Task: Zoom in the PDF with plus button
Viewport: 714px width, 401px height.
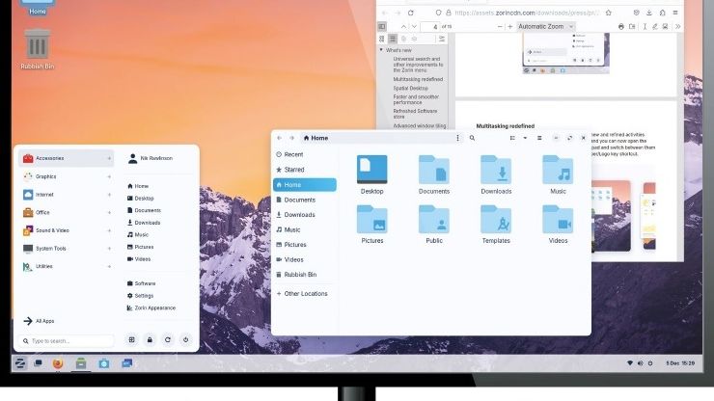Action: pos(510,26)
